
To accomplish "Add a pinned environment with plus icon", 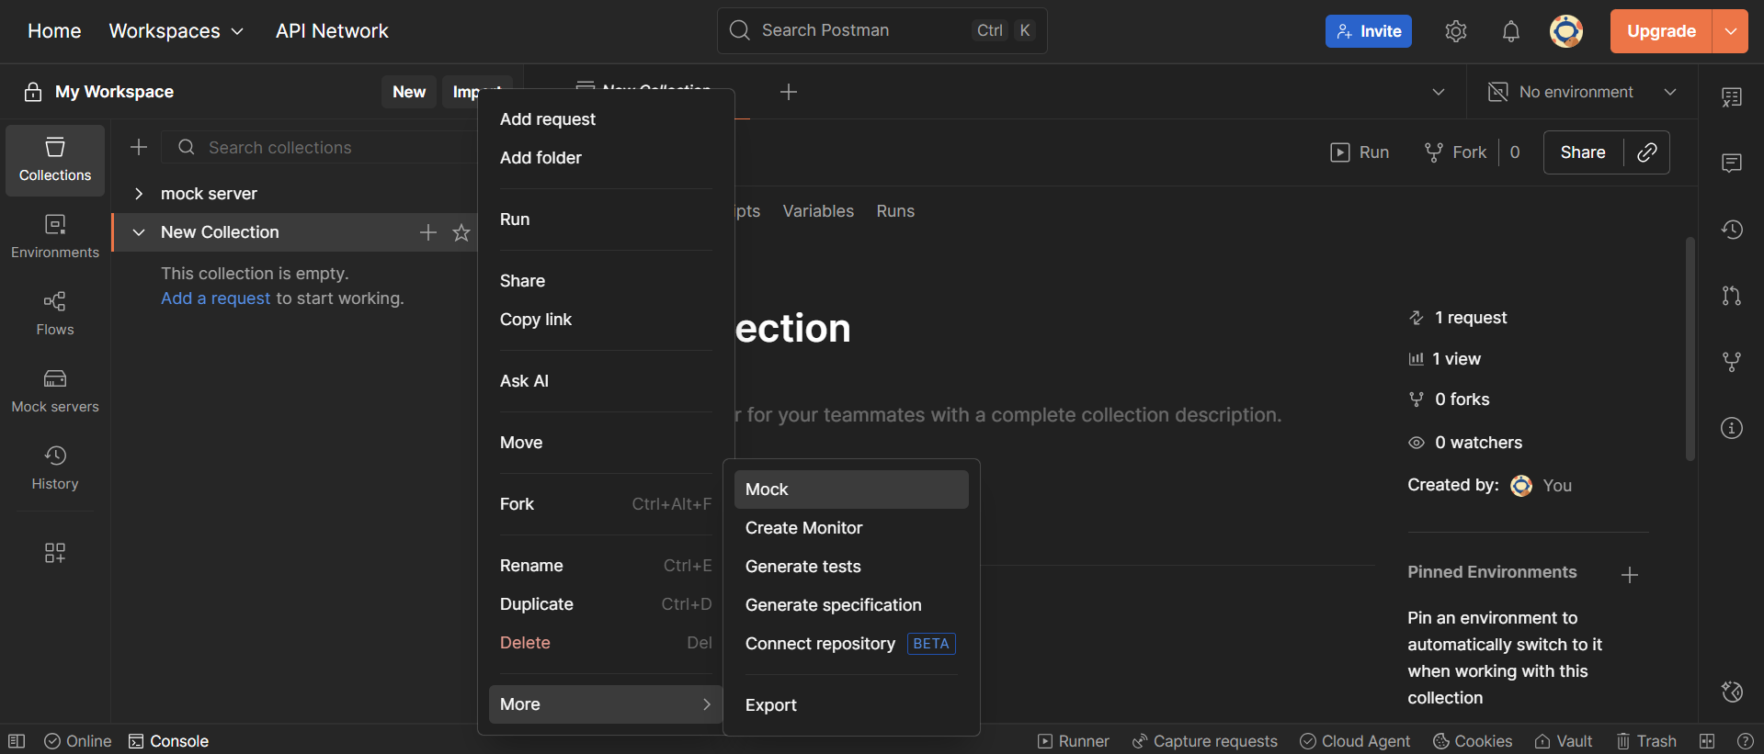I will 1630,575.
